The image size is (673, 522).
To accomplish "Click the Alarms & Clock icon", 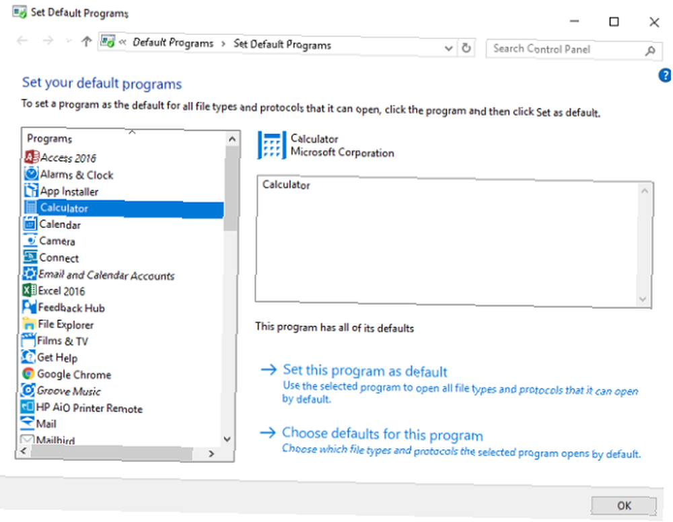I will (31, 174).
